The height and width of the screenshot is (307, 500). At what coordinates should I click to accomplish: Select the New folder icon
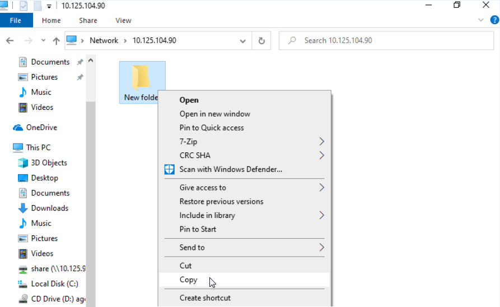[x=142, y=82]
